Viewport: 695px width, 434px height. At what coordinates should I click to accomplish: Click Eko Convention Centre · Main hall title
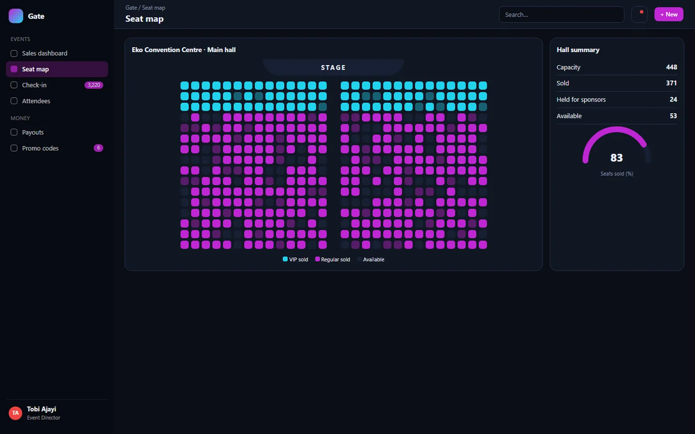pos(184,50)
